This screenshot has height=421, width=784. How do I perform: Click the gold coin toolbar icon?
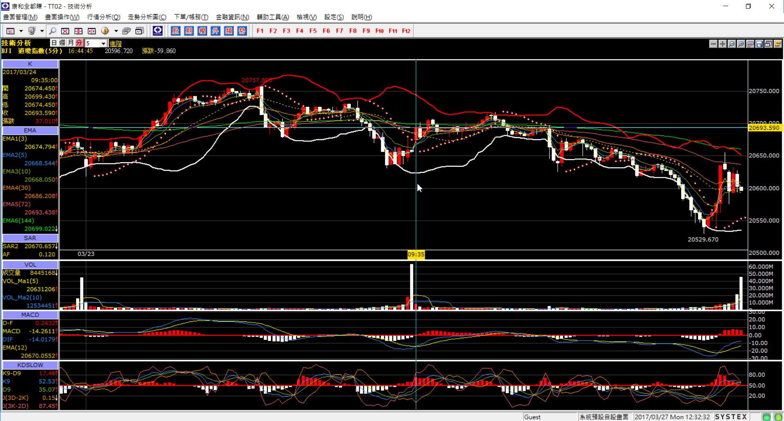click(x=105, y=31)
